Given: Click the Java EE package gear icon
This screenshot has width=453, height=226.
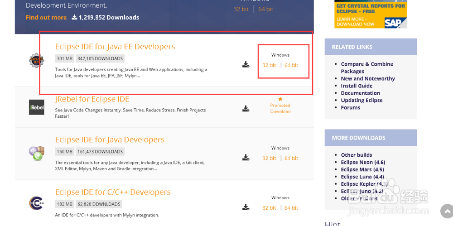Looking at the screenshot, I should pos(36,61).
